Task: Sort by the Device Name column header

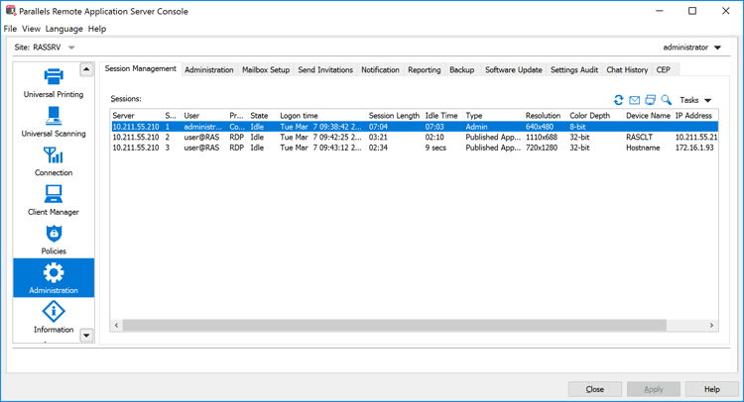Action: coord(648,116)
